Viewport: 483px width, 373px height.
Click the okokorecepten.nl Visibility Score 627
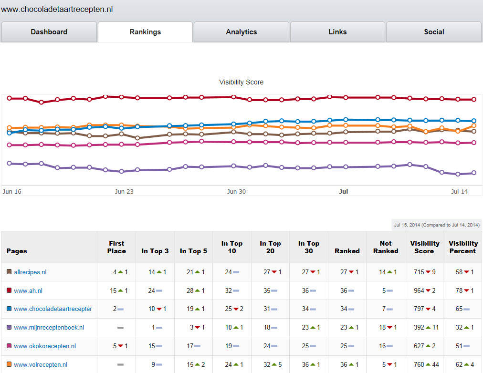(x=419, y=346)
